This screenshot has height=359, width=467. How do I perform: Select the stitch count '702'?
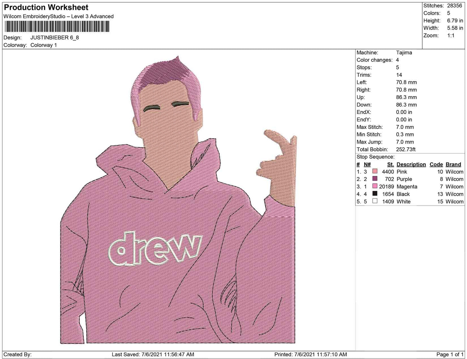[x=389, y=179]
